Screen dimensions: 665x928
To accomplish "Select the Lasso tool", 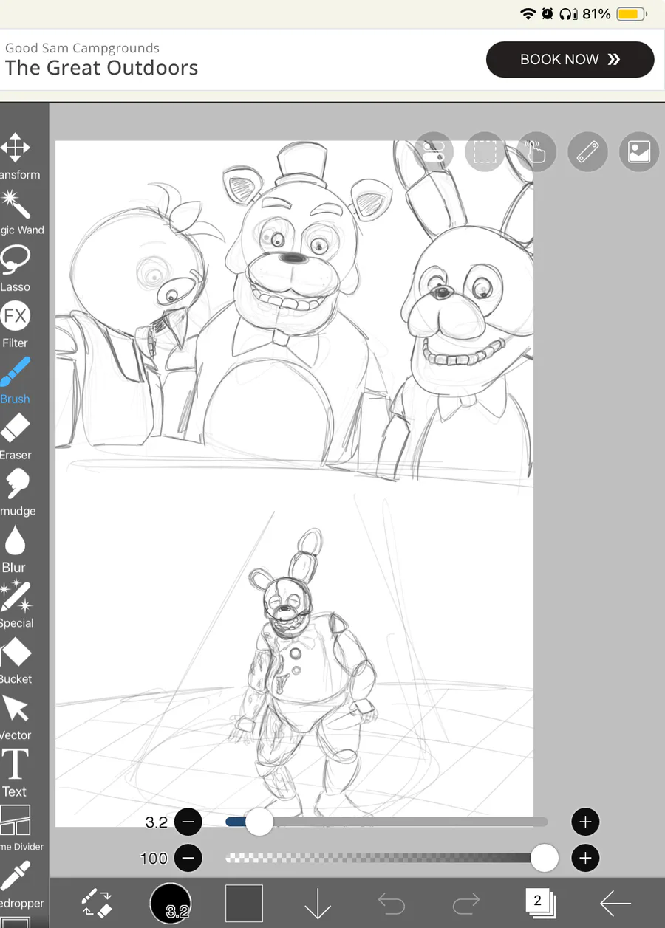I will tap(15, 268).
